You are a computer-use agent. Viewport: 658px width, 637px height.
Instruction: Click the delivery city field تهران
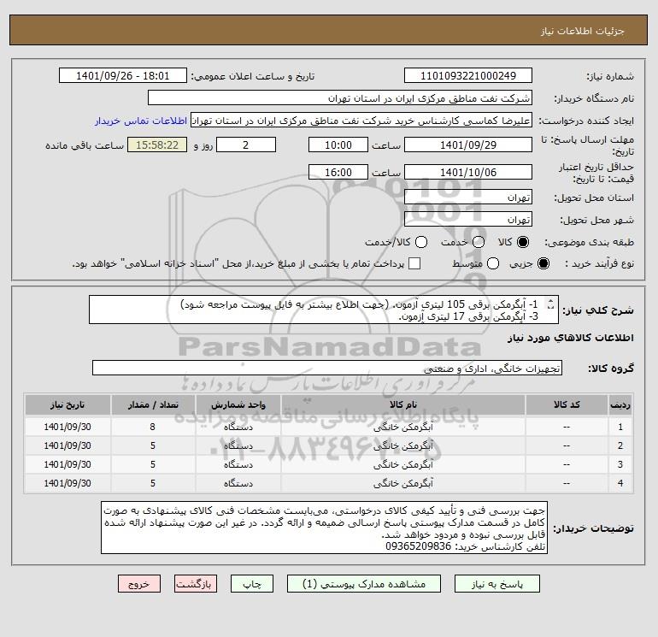tap(468, 219)
